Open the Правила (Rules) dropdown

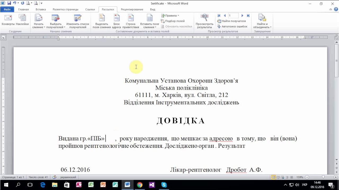coord(170,16)
